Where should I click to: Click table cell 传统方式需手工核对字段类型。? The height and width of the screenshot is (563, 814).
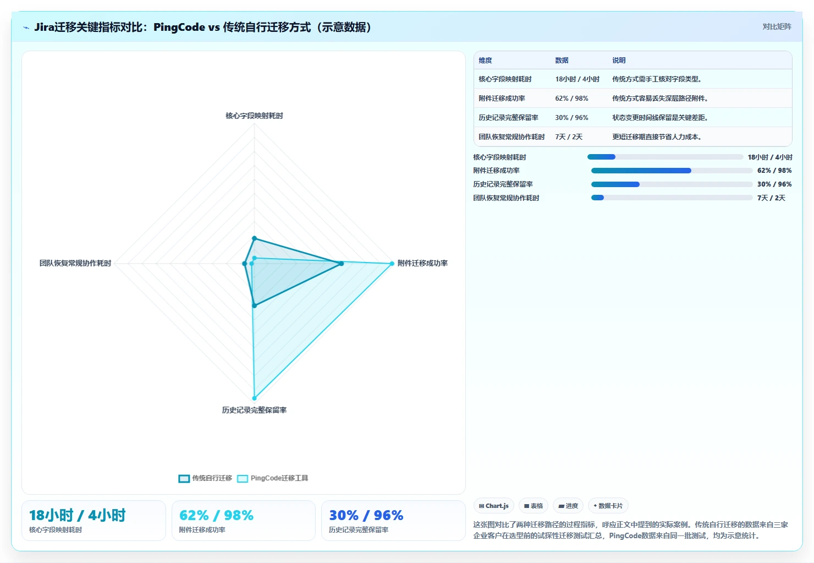point(657,79)
